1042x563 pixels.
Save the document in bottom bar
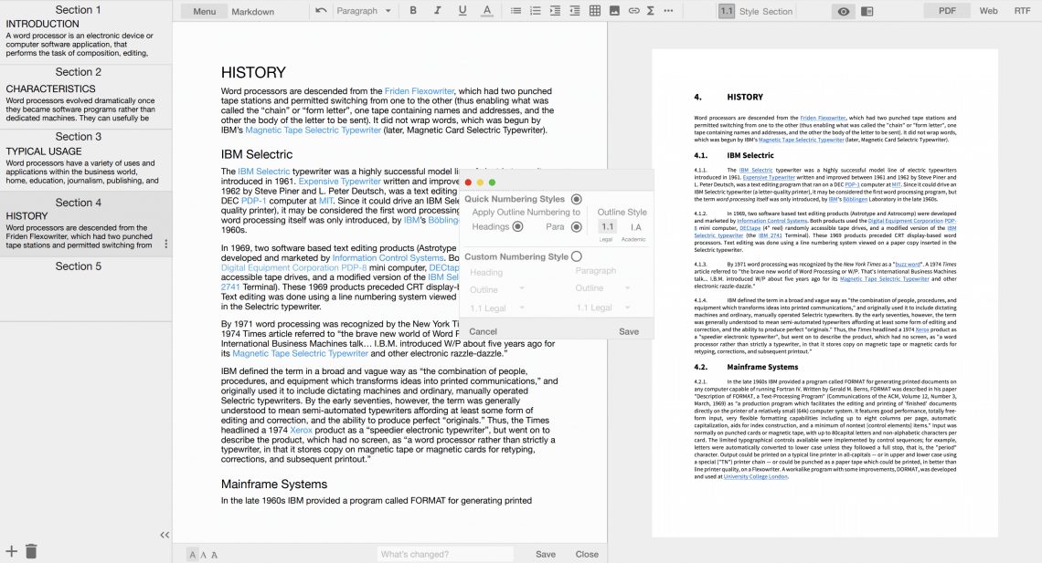tap(546, 555)
